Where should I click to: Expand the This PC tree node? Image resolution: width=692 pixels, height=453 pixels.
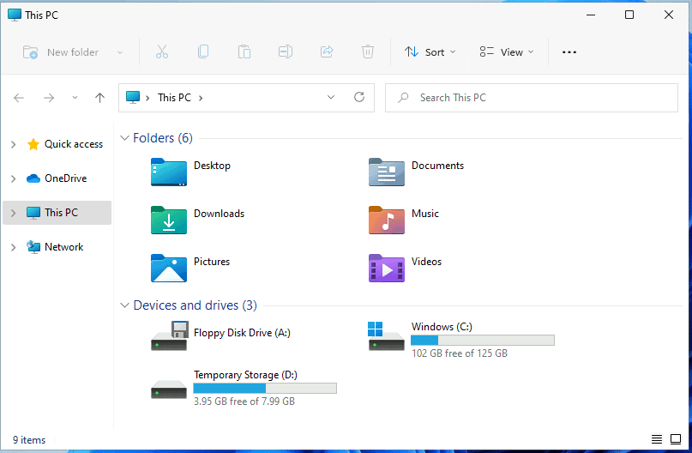(13, 213)
